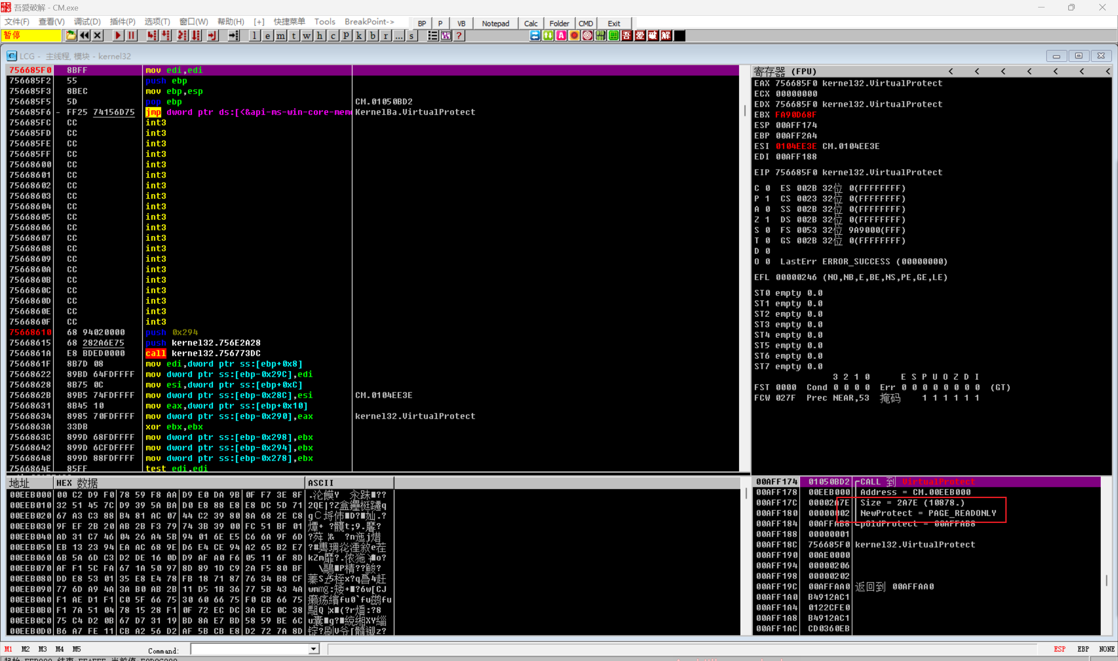This screenshot has height=661, width=1118.
Task: Click the Trace Over toolbar icon
Action: click(196, 36)
